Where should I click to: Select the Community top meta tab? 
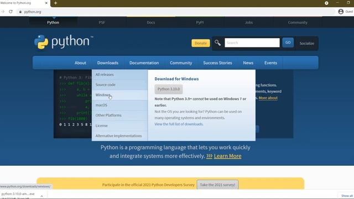[298, 23]
